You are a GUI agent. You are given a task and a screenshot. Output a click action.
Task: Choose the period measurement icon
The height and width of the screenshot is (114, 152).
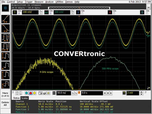click(5, 37)
